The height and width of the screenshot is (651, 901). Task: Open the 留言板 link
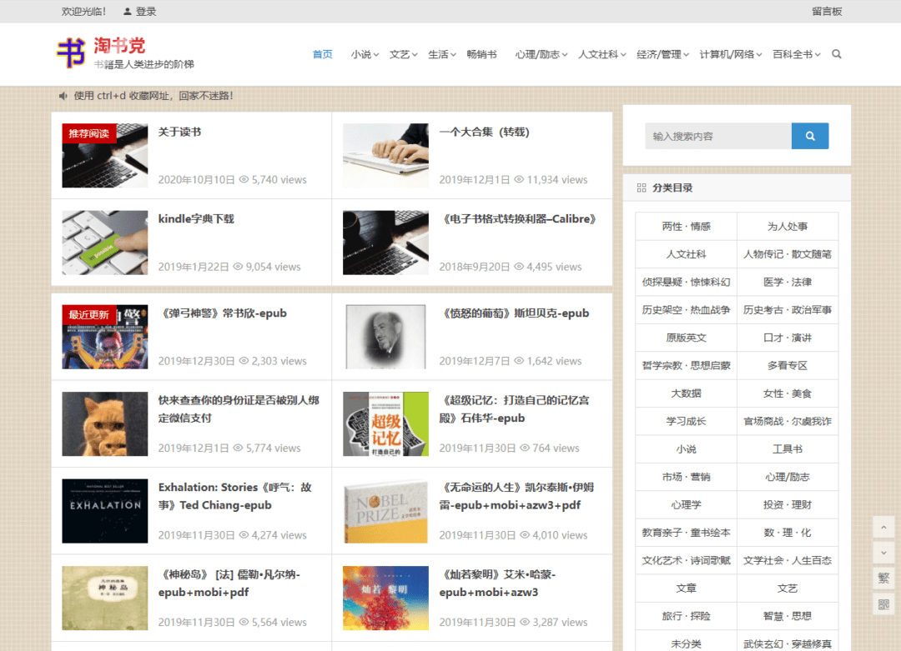(827, 12)
